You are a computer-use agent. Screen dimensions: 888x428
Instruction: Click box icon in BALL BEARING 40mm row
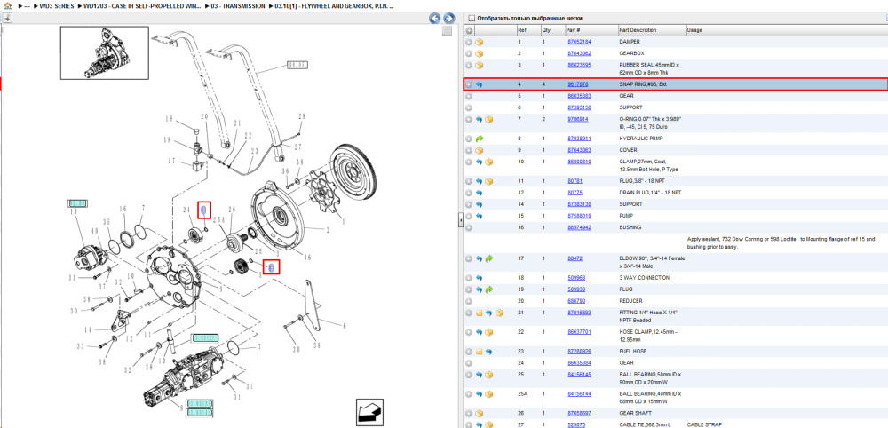488,394
